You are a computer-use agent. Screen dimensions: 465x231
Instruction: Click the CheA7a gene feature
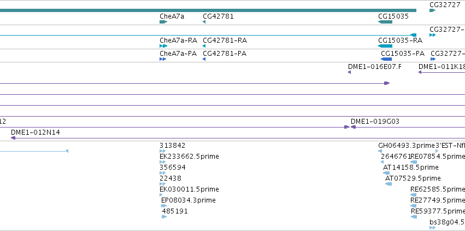(x=163, y=22)
